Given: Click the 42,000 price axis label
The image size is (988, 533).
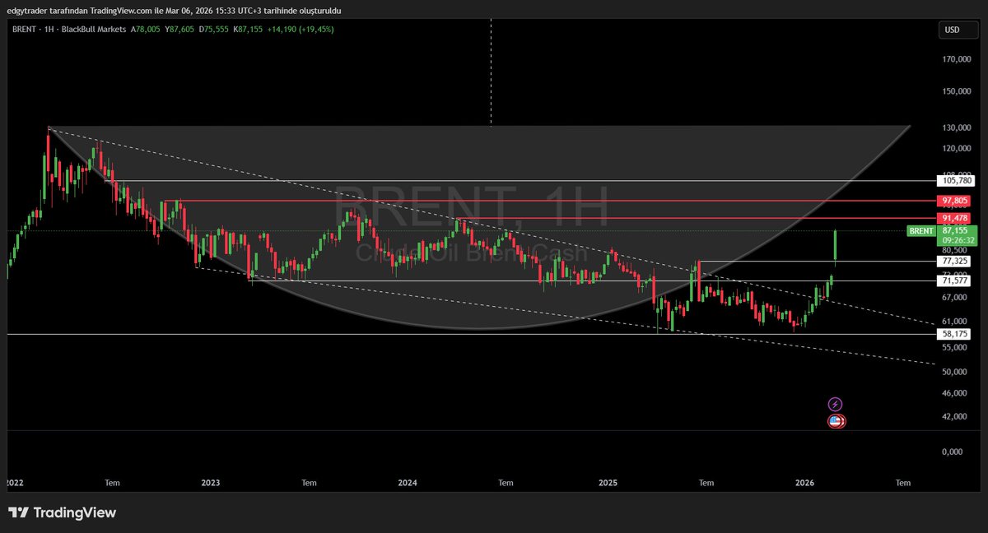Looking at the screenshot, I should [954, 417].
